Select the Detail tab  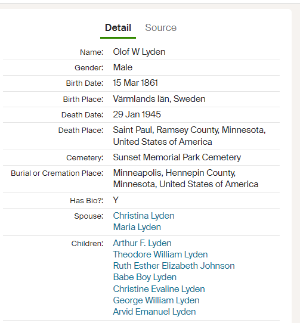(118, 27)
